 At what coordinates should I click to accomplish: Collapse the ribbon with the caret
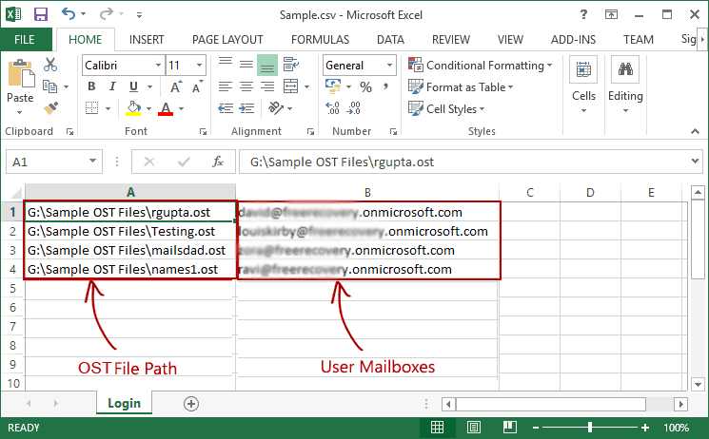695,131
